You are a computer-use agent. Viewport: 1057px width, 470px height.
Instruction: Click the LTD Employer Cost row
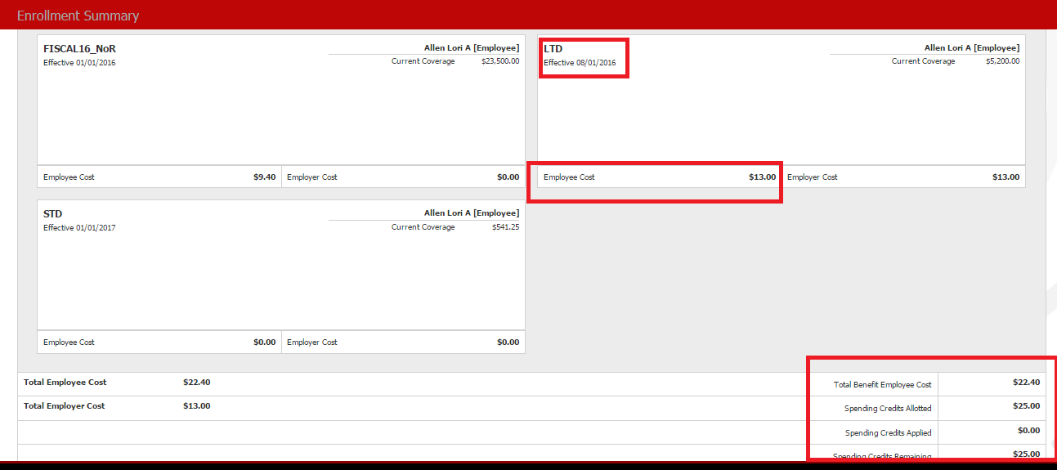point(902,177)
